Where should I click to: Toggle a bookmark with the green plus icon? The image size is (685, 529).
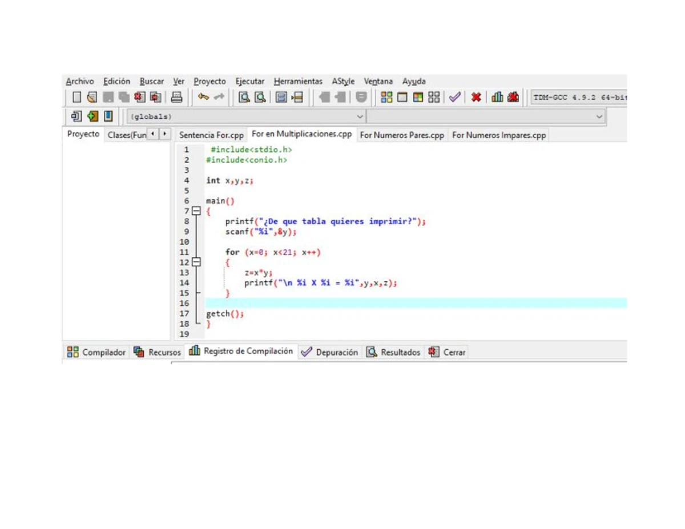click(x=92, y=116)
